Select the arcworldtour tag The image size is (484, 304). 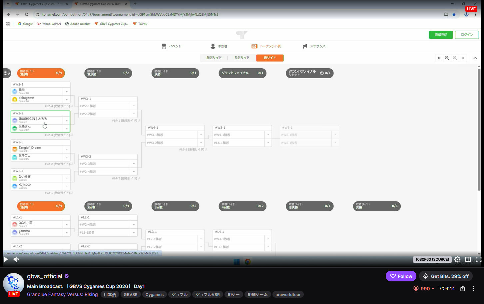tap(288, 294)
